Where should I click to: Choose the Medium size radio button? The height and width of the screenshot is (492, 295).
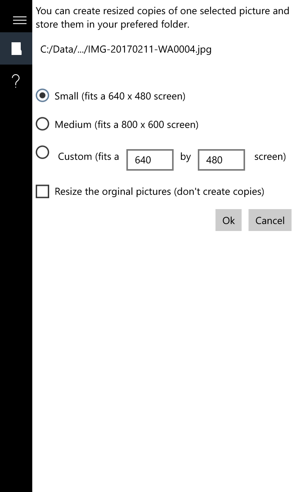pyautogui.click(x=42, y=124)
